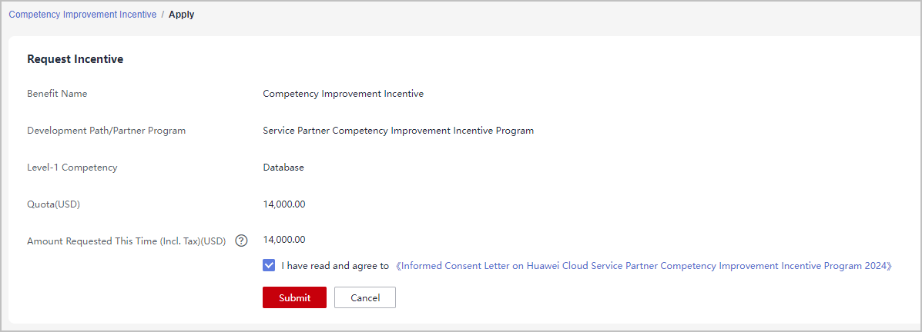Click the Amount Requested This Time label
The width and height of the screenshot is (922, 332).
126,241
